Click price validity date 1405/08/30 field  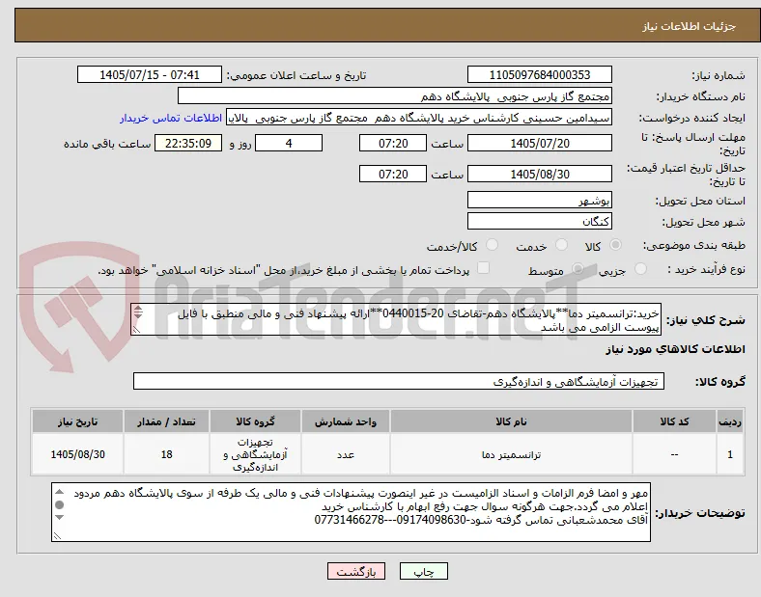540,174
